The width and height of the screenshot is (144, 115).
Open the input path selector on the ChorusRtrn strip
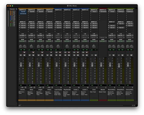pyautogui.click(x=129, y=36)
